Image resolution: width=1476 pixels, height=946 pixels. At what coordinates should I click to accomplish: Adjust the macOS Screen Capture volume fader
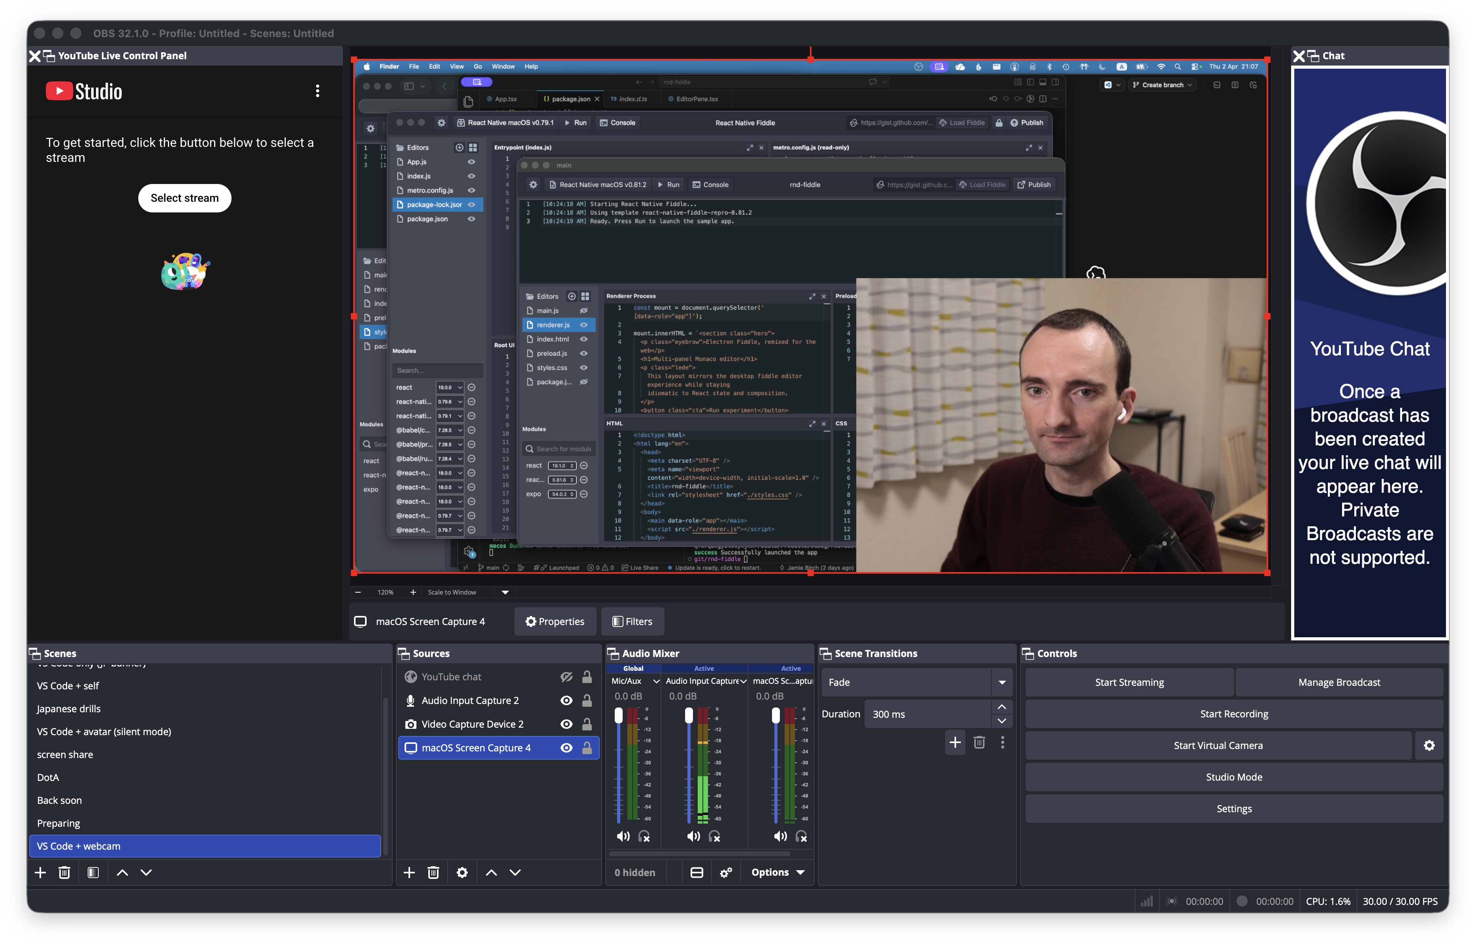(x=776, y=715)
